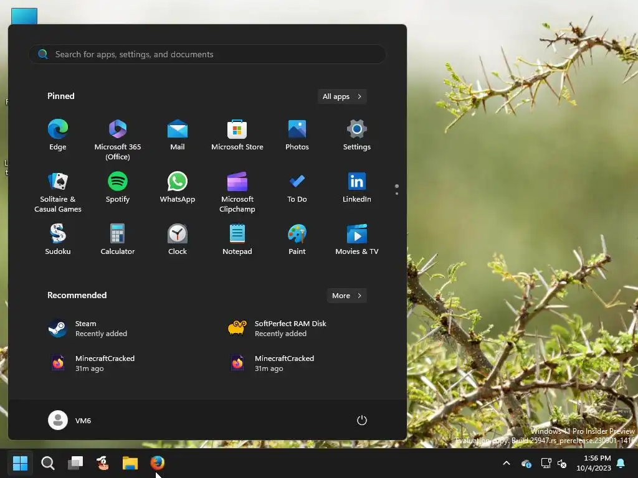This screenshot has width=638, height=478.
Task: Launch Notepad from pinned apps
Action: coord(237,240)
